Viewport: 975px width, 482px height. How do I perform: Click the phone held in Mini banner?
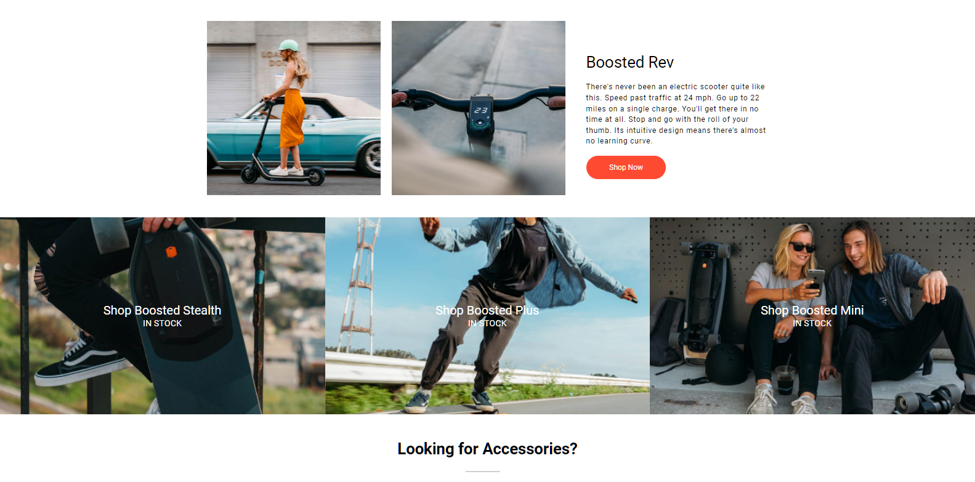click(816, 279)
